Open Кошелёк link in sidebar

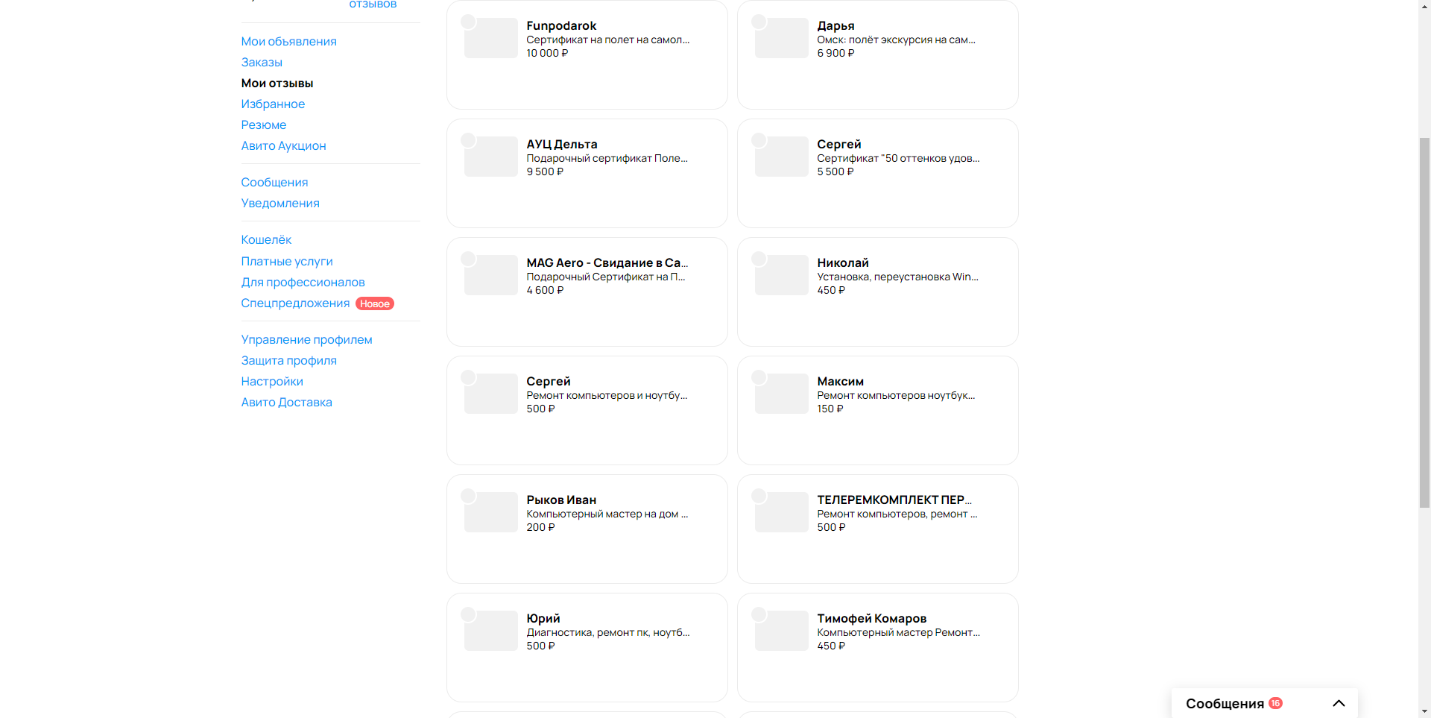(x=266, y=239)
